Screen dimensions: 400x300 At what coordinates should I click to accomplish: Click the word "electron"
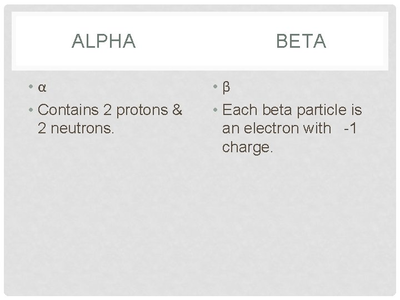(x=266, y=129)
